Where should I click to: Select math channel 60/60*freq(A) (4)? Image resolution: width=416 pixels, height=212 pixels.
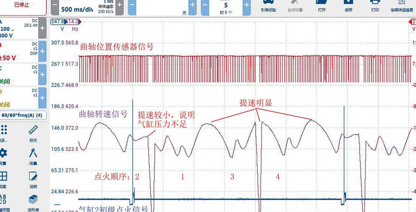pyautogui.click(x=22, y=115)
